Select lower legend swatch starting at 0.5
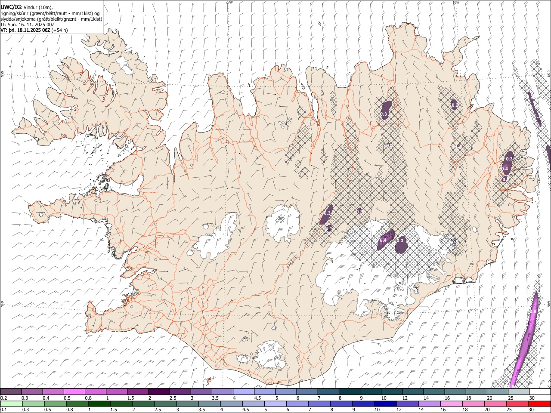Viewport: 551px width, 413px height. 55,404
